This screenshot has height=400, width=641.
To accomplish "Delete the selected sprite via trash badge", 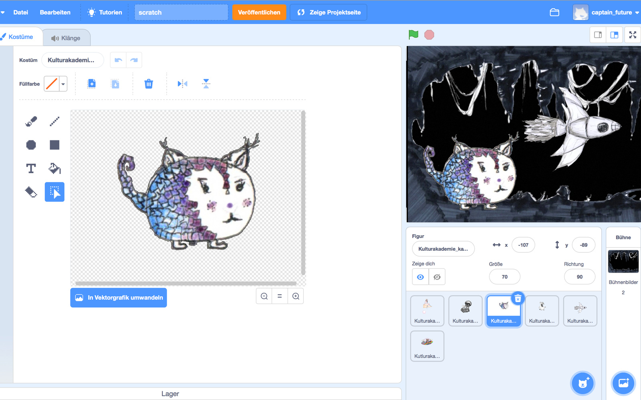I will [518, 298].
